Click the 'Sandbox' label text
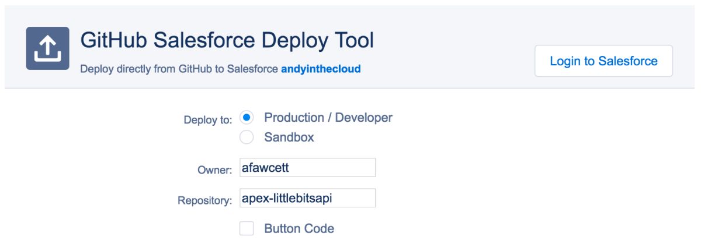The width and height of the screenshot is (701, 240). (289, 137)
